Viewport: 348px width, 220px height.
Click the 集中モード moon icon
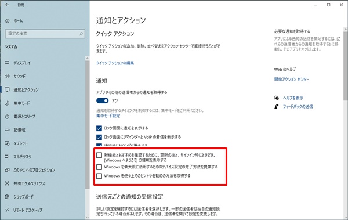pyautogui.click(x=7, y=103)
